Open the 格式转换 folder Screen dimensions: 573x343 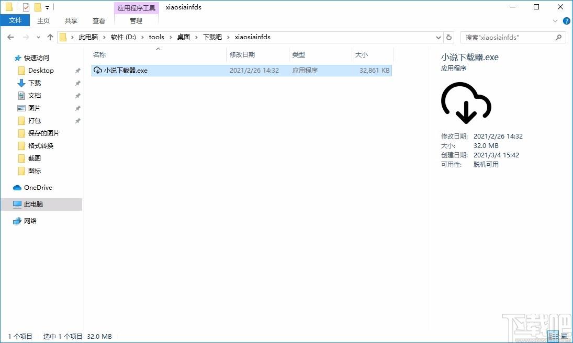point(41,145)
